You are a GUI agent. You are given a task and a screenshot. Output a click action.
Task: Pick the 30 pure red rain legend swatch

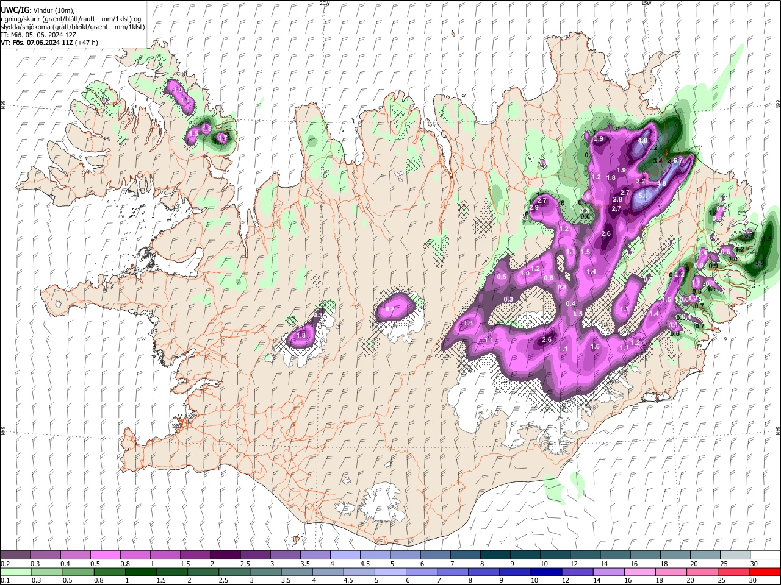(x=765, y=572)
